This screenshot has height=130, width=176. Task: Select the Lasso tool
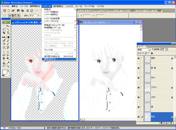pos(4,30)
